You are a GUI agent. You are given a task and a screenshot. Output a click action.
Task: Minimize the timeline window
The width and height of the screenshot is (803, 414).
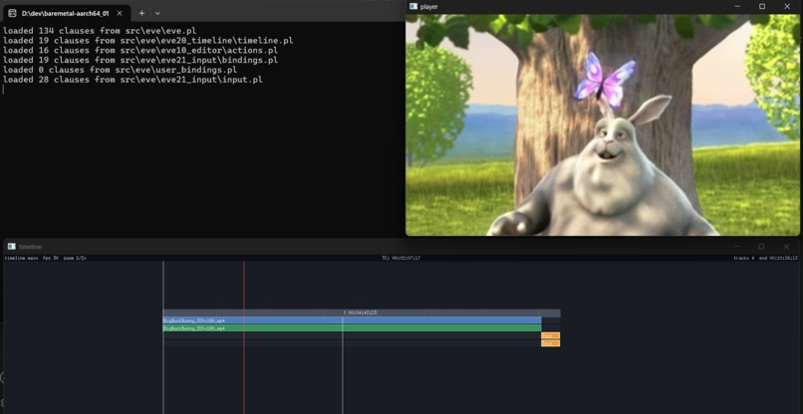737,246
